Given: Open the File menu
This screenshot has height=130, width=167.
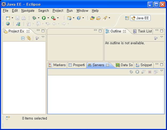Looking at the screenshot, I should 6,10.
